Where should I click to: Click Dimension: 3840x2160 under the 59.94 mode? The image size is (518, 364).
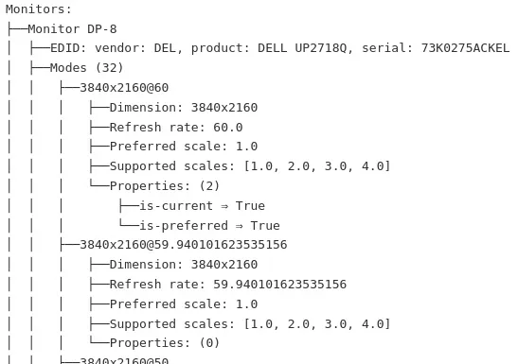(184, 265)
